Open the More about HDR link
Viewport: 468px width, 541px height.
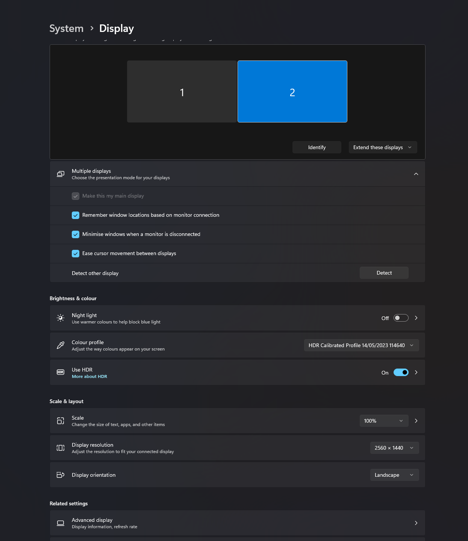pyautogui.click(x=89, y=376)
